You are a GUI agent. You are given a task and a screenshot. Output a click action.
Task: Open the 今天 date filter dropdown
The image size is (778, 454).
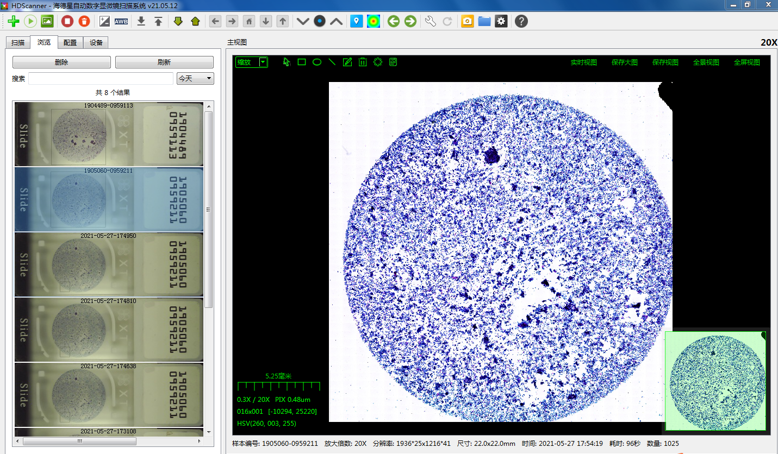[196, 79]
